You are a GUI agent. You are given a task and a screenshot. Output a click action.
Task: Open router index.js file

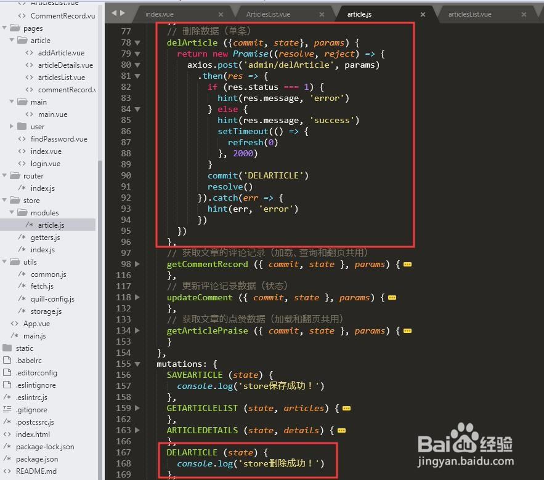point(43,188)
